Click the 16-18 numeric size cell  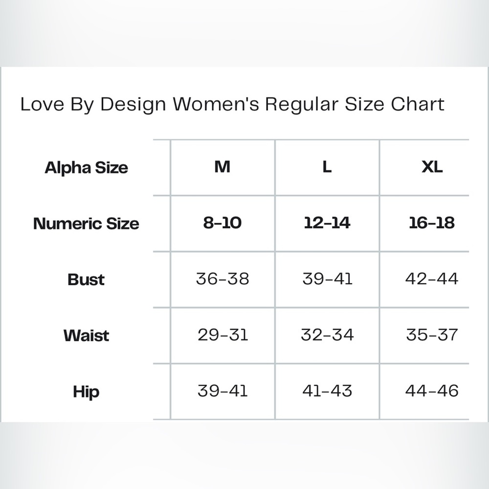point(432,222)
